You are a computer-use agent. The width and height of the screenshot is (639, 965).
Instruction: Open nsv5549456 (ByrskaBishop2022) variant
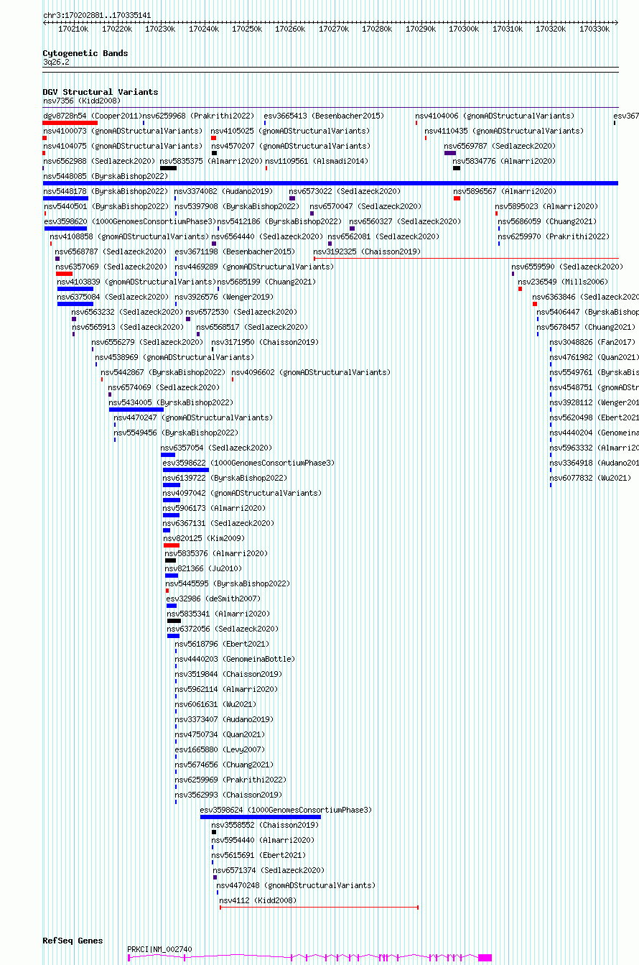pyautogui.click(x=176, y=433)
